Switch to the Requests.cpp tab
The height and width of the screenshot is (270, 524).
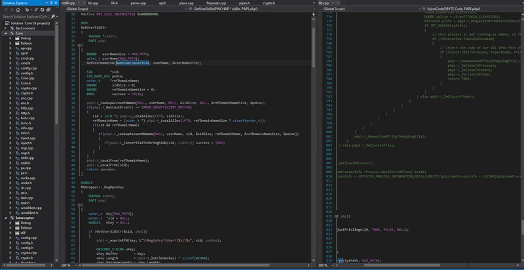point(215,3)
